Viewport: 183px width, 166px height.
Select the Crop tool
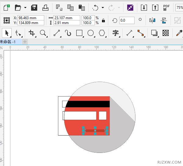31,33
